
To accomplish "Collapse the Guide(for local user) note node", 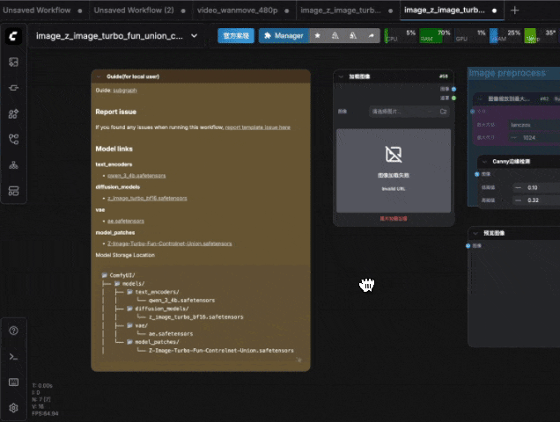I will (x=99, y=77).
